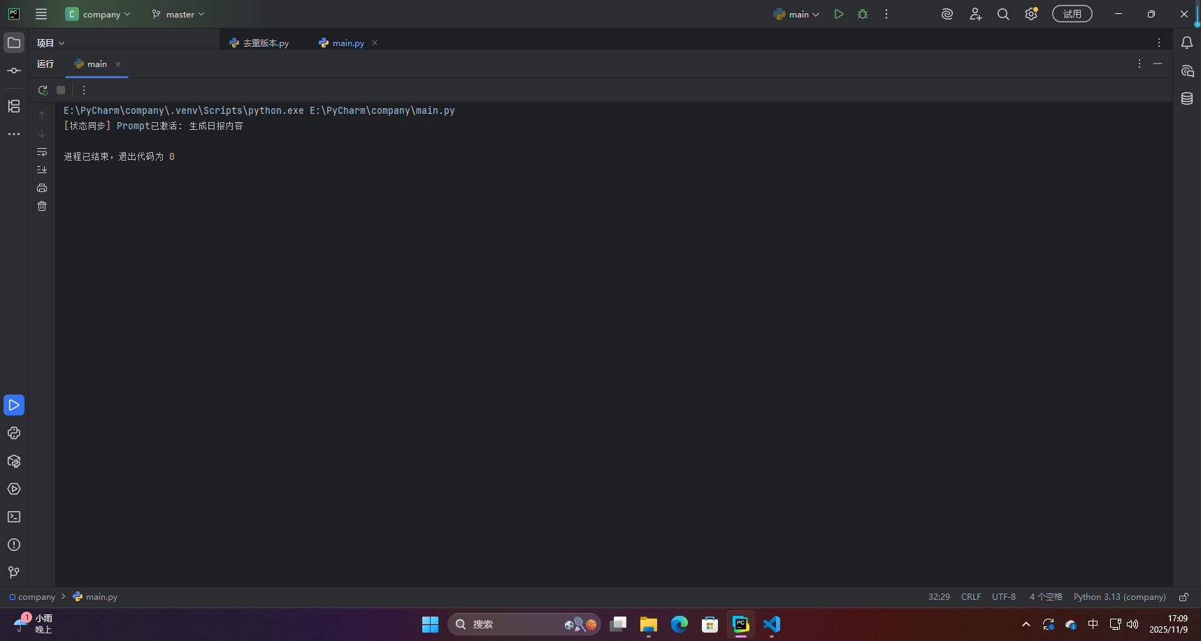
Task: Run main with the green play button
Action: [x=839, y=14]
